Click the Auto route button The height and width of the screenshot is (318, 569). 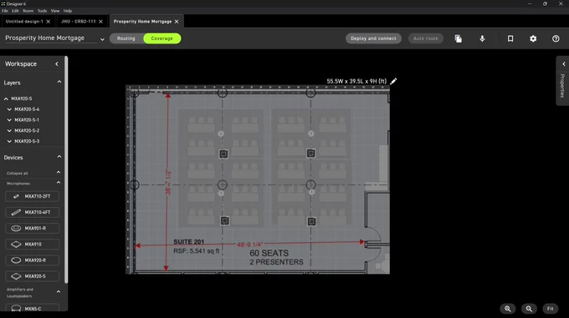click(426, 38)
